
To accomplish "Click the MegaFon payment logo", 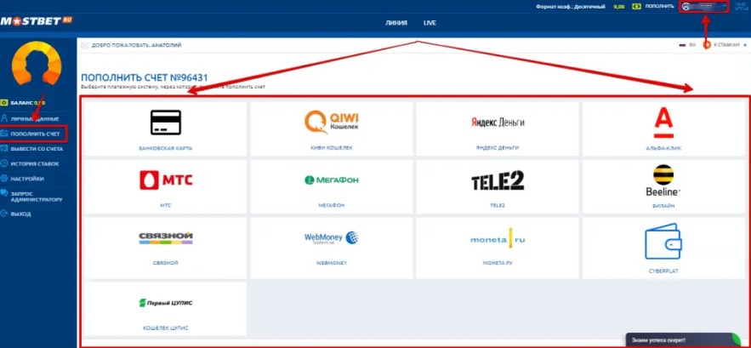I will click(331, 180).
